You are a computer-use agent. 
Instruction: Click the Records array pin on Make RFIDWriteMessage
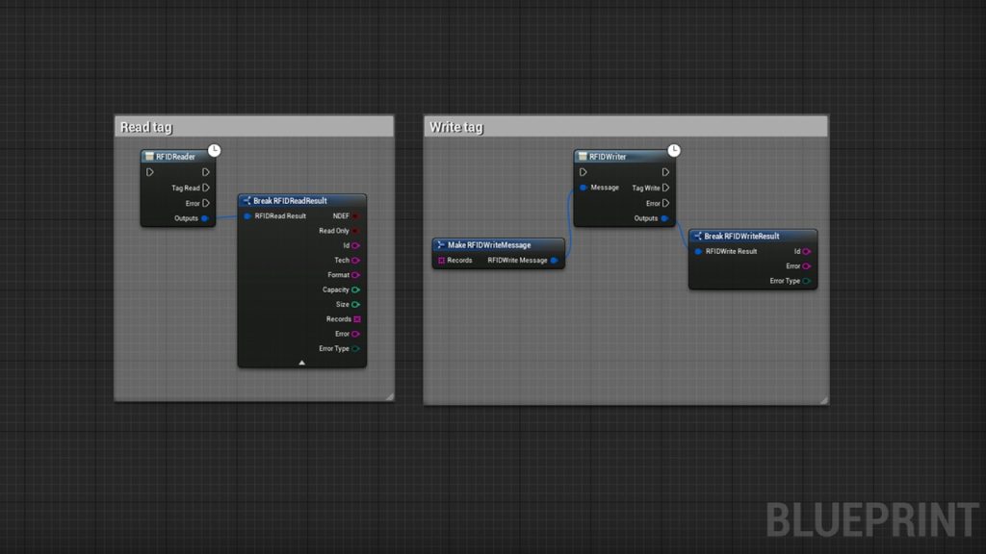(x=441, y=260)
